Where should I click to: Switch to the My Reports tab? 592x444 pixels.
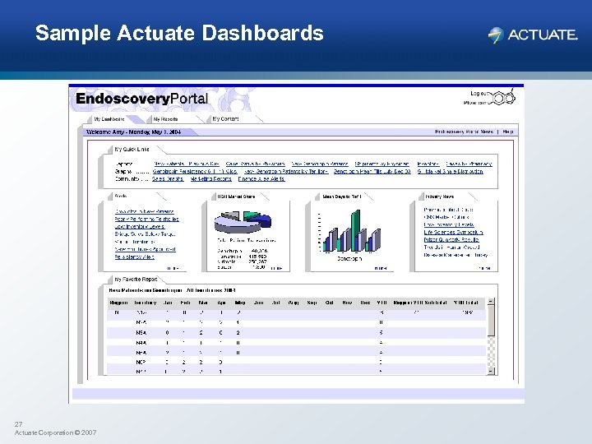point(165,119)
